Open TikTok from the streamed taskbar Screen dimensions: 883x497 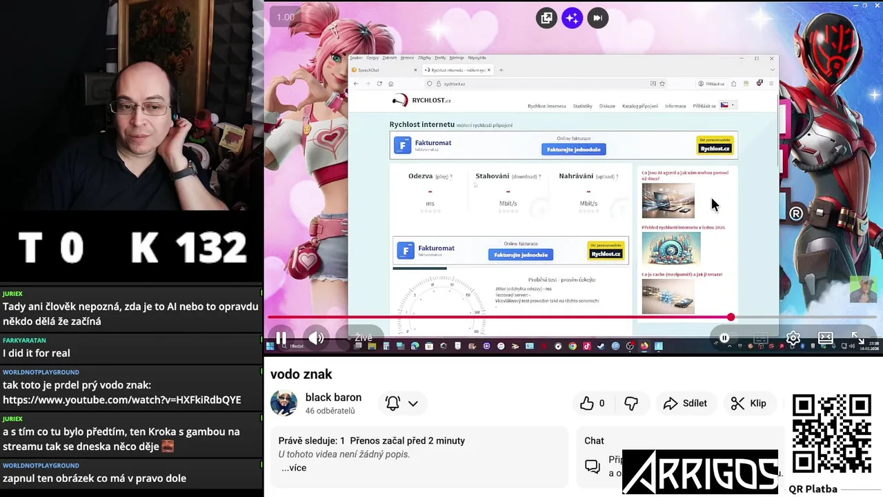(586, 346)
